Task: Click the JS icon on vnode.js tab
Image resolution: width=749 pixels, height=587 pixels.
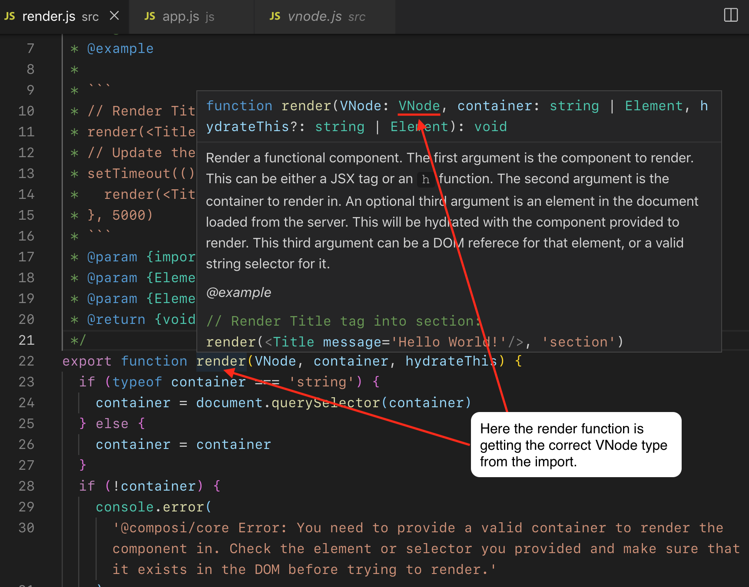Action: tap(275, 16)
